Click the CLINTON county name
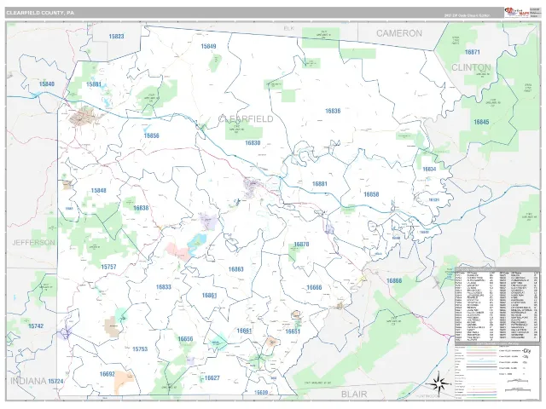 tap(471, 67)
